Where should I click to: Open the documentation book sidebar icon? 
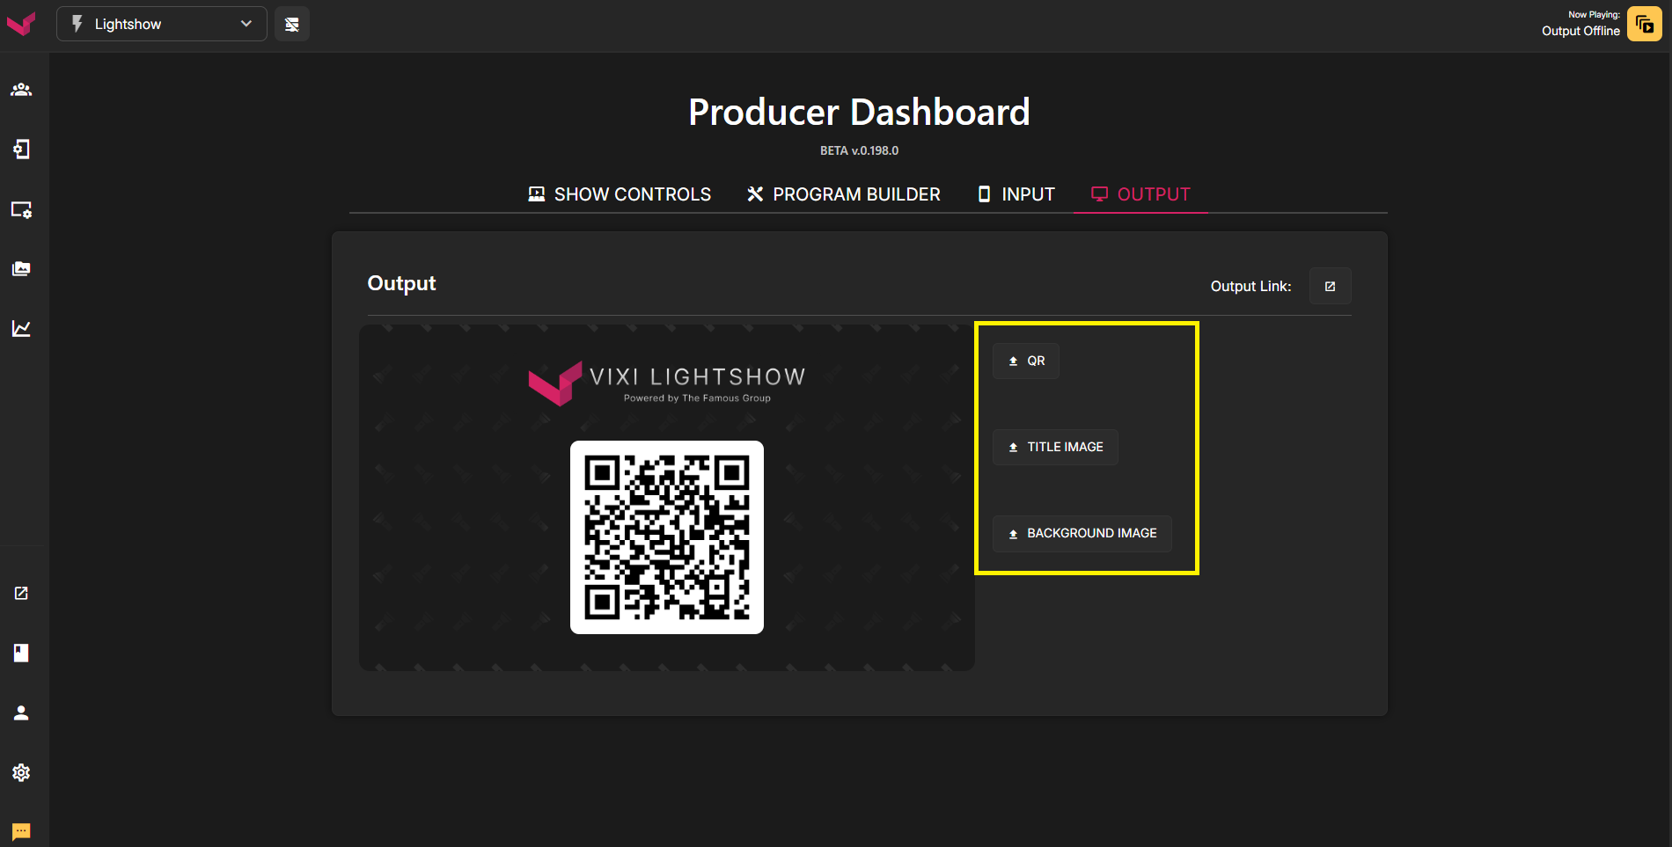tap(21, 653)
